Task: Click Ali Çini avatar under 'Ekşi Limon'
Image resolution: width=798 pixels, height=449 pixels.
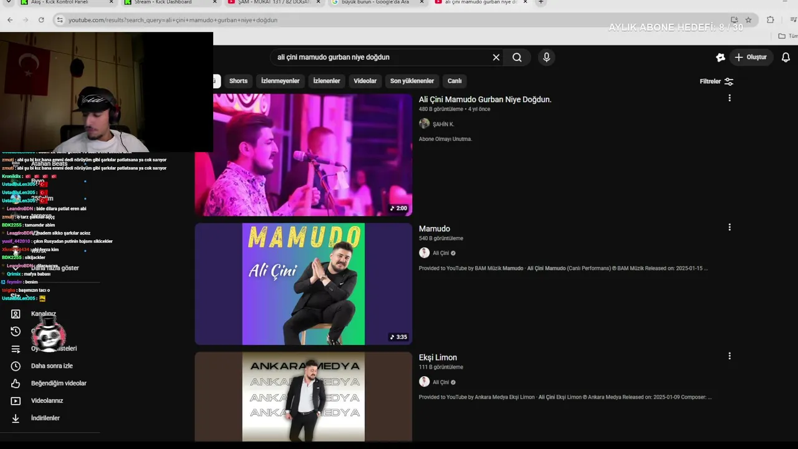Action: point(425,382)
